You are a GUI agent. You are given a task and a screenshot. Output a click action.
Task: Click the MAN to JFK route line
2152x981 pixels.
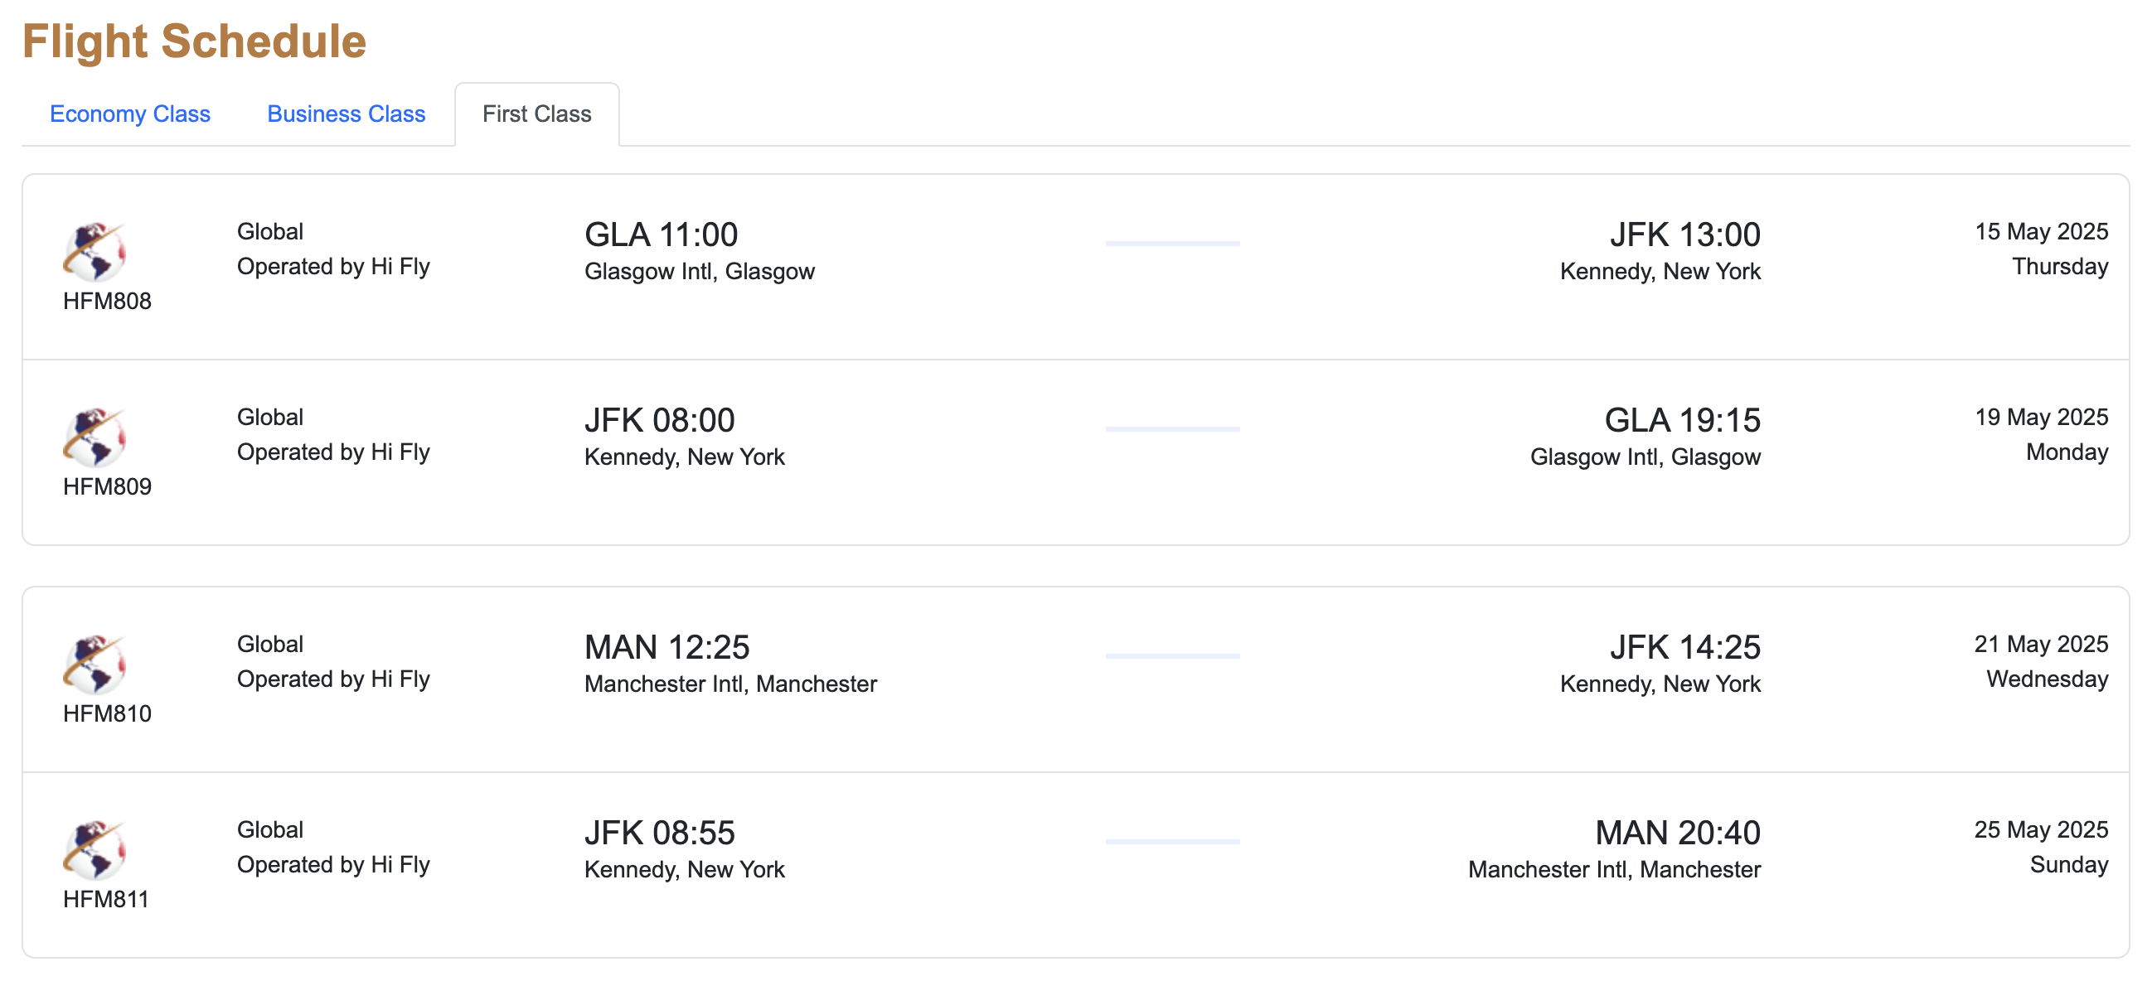pos(1172,655)
